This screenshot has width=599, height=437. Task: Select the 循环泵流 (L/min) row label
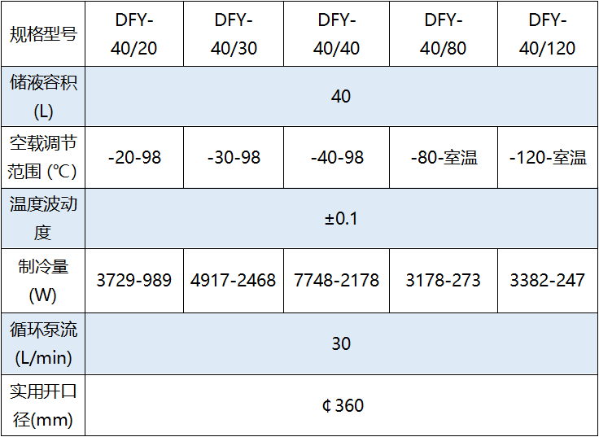43,343
